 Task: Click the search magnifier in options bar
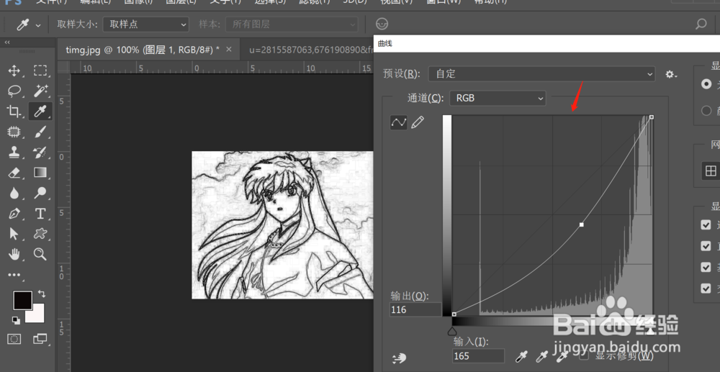point(701,24)
